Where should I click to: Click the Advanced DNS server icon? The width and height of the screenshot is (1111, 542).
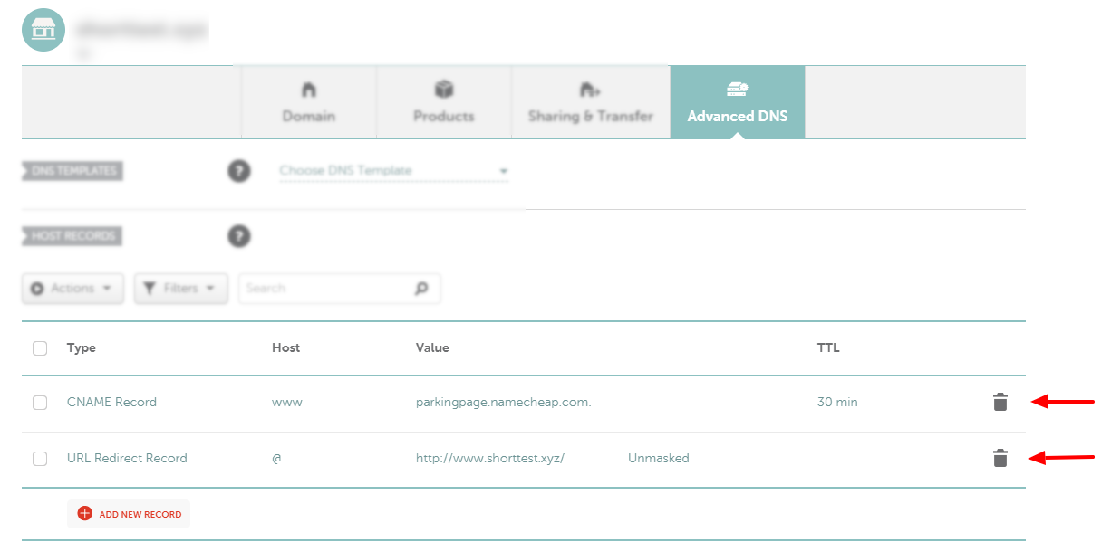[x=736, y=89]
